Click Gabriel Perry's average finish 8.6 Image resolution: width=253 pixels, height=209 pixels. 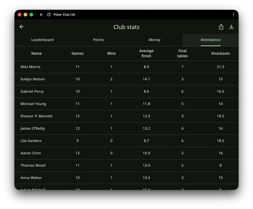pos(146,91)
